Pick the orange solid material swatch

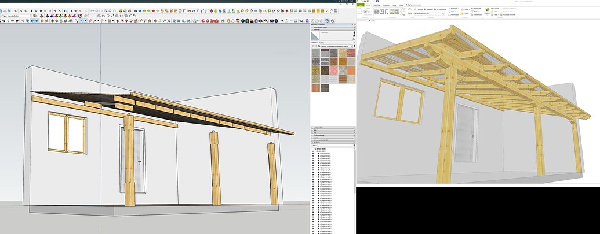(351, 70)
